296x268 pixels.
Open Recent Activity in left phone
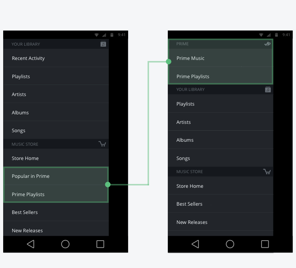[x=56, y=58]
